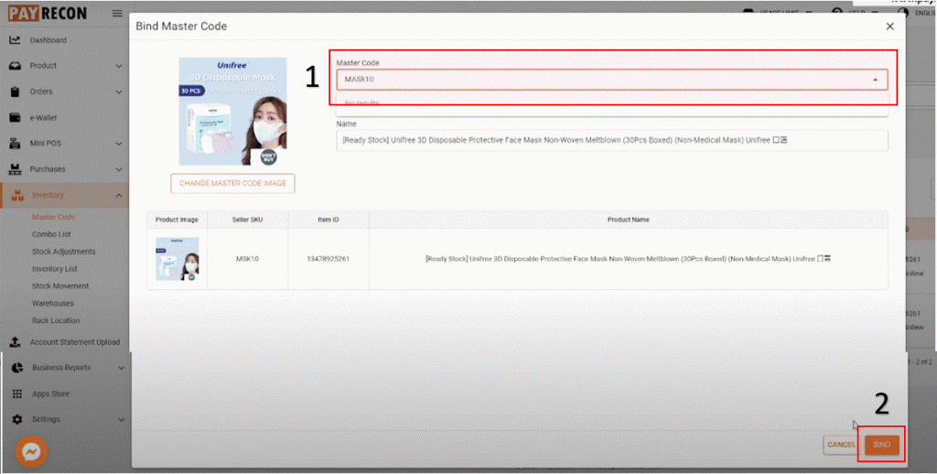
Task: Open the hamburger menu beside the PayRecon logo
Action: point(117,13)
